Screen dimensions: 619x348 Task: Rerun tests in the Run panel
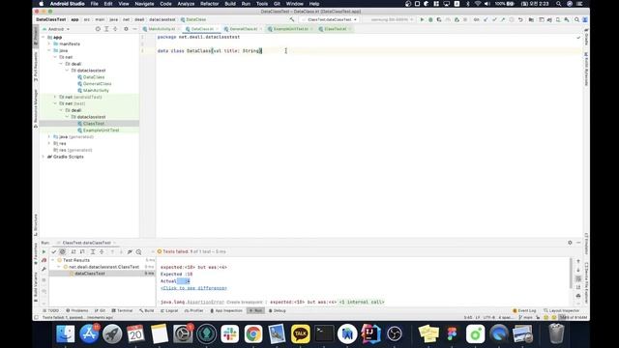click(44, 251)
